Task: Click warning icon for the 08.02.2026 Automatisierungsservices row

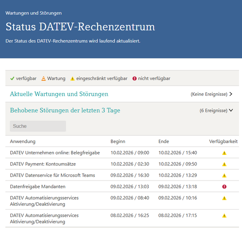Action: pos(224,216)
